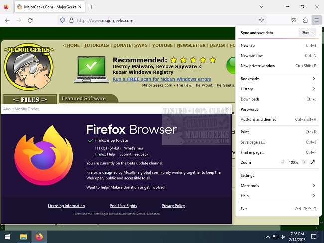The height and width of the screenshot is (243, 324).
Task: Expand the More tools submenu
Action: click(278, 186)
